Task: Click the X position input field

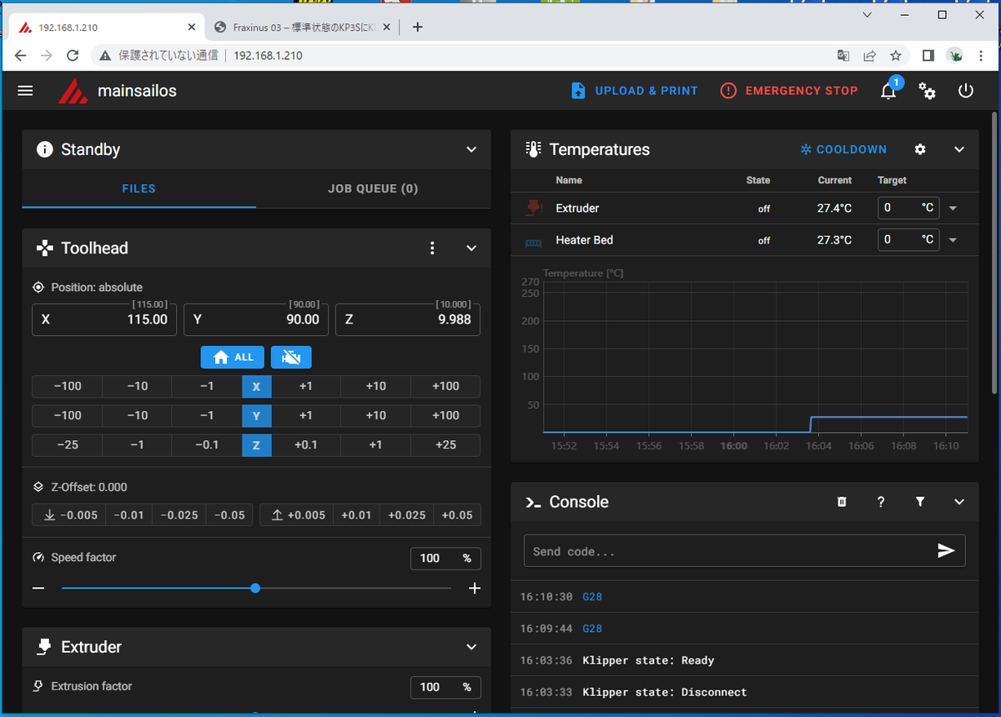Action: 104,319
